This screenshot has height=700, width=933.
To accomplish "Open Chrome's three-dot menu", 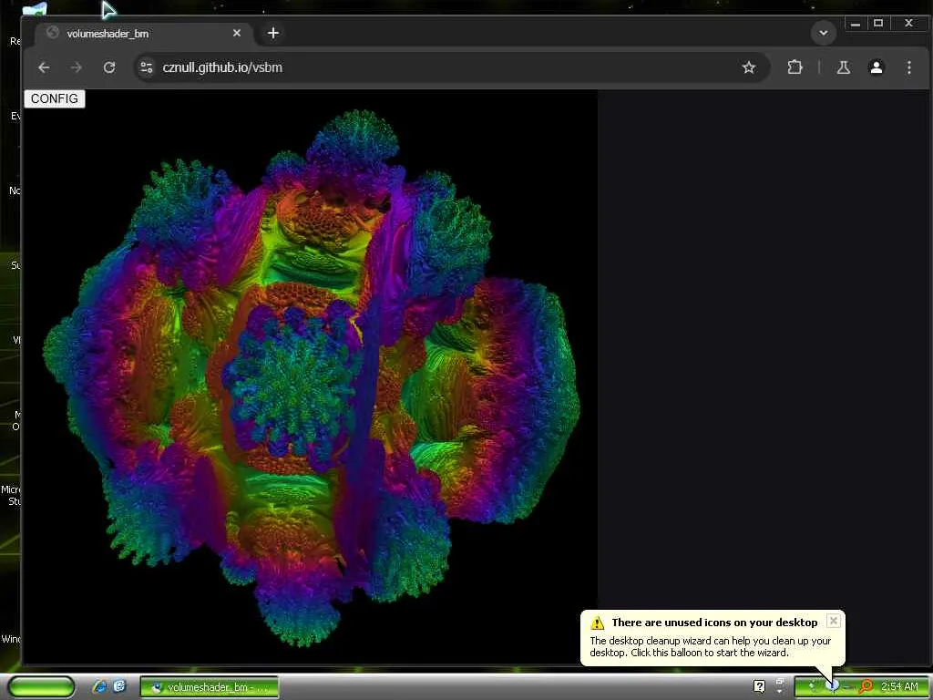I will coord(908,67).
